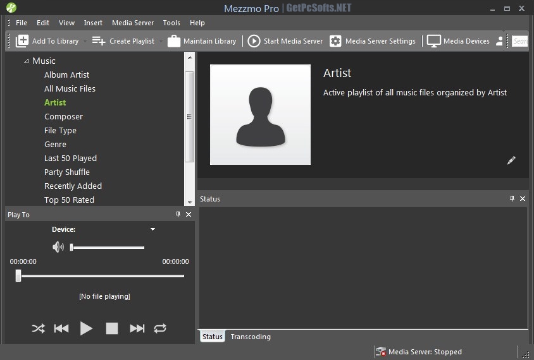Toggle repeat playback
Viewport: 534px width, 360px height.
click(160, 328)
